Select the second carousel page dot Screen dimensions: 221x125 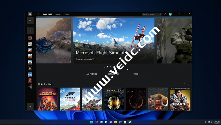click(x=111, y=67)
